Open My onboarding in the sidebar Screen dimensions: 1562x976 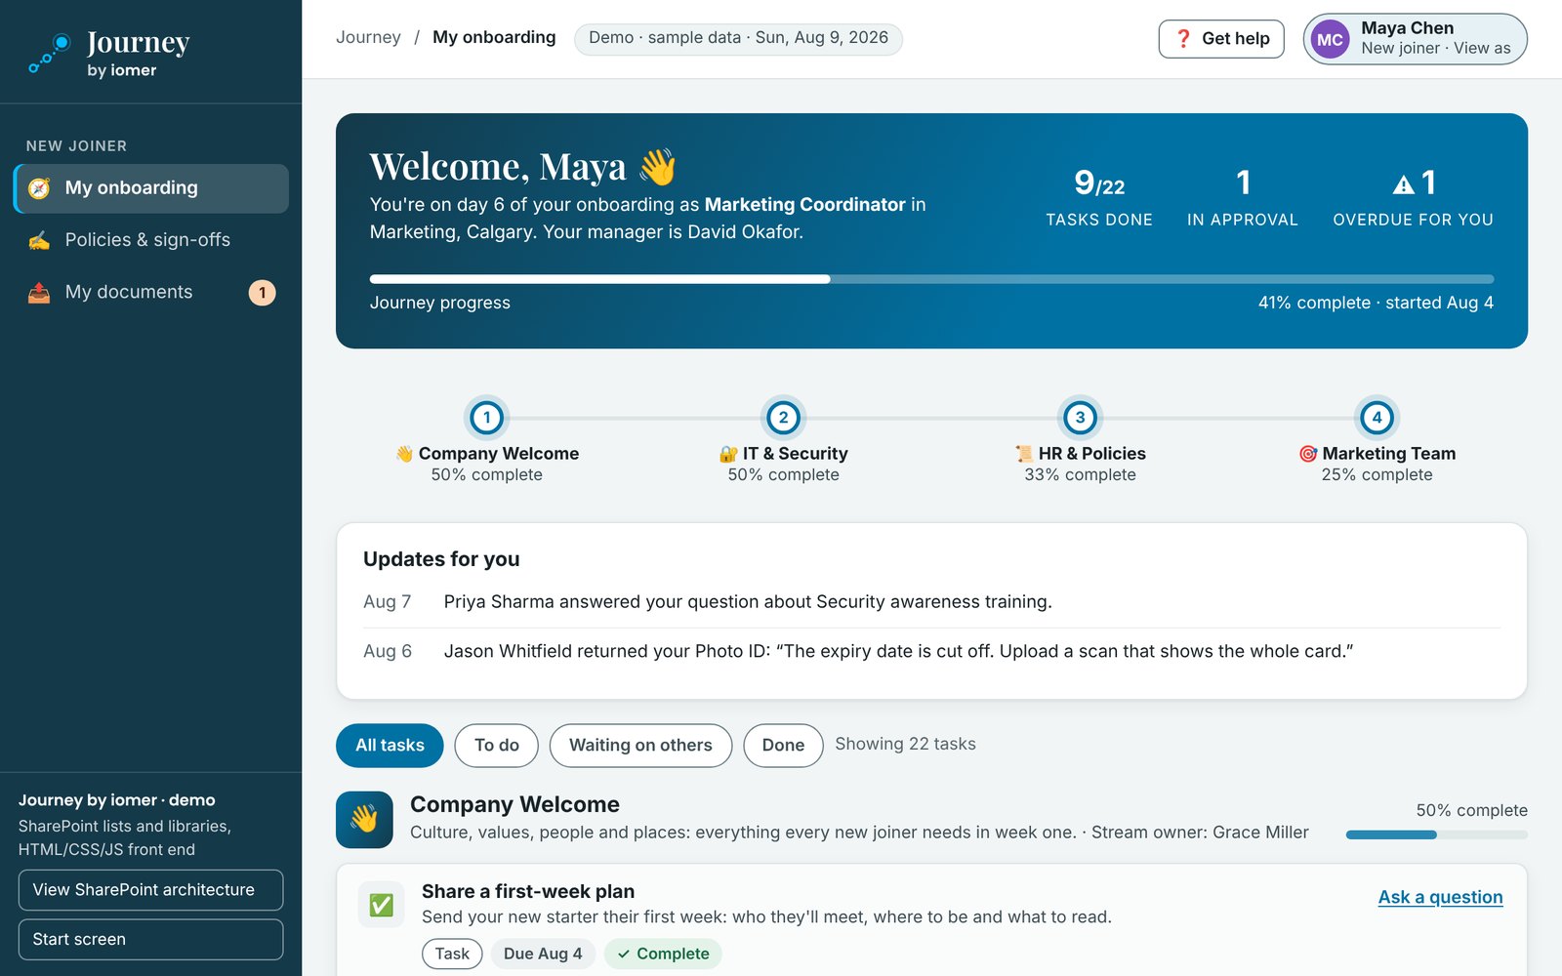151,188
